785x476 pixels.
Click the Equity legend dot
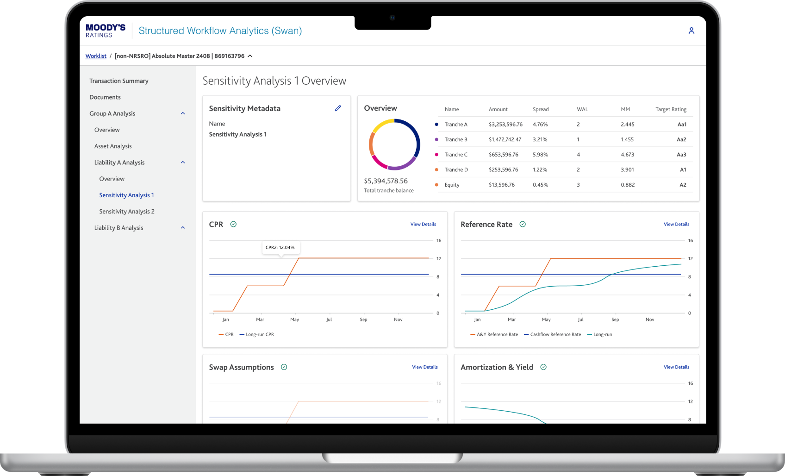(436, 185)
